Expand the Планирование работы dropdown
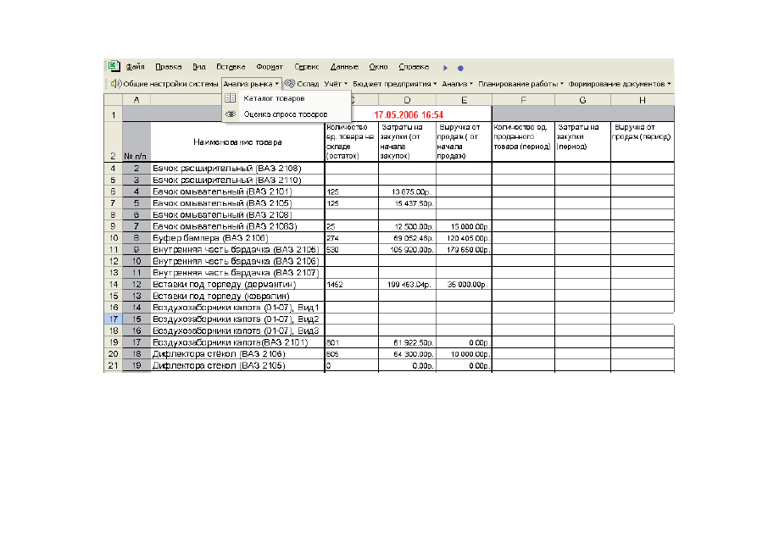This screenshot has height=533, width=757. (x=520, y=84)
